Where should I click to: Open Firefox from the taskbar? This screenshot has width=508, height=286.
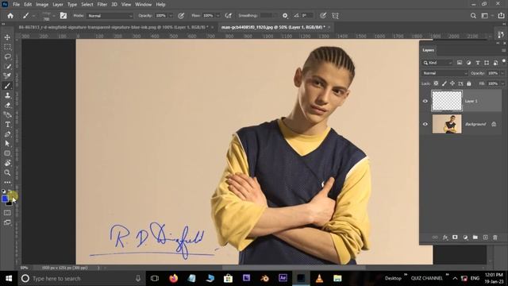point(173,278)
